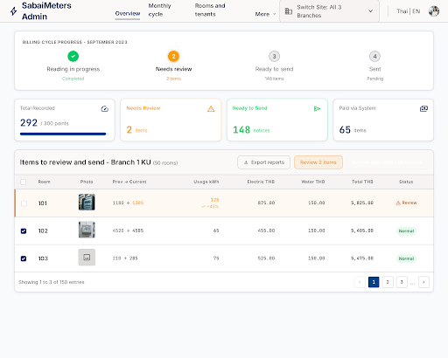448x358 pixels.
Task: Open the Monthly cycle tab
Action: click(159, 10)
